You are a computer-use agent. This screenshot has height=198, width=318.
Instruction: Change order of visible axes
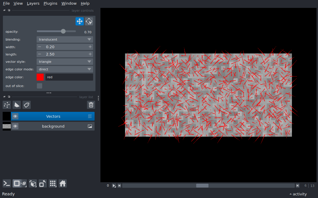(33, 183)
